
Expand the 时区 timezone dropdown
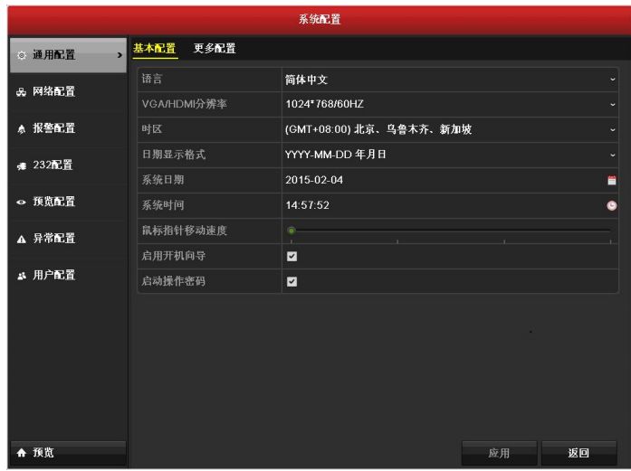click(x=612, y=130)
